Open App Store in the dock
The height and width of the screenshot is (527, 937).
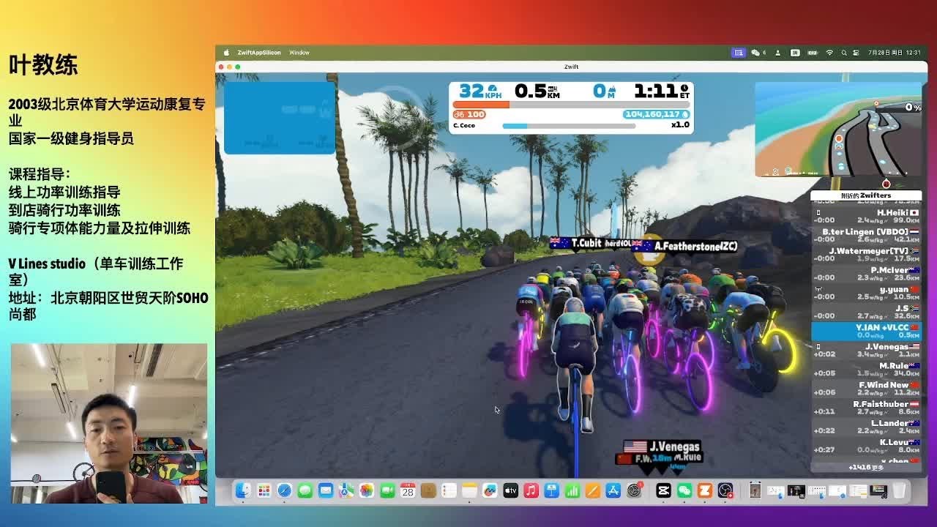tap(613, 490)
